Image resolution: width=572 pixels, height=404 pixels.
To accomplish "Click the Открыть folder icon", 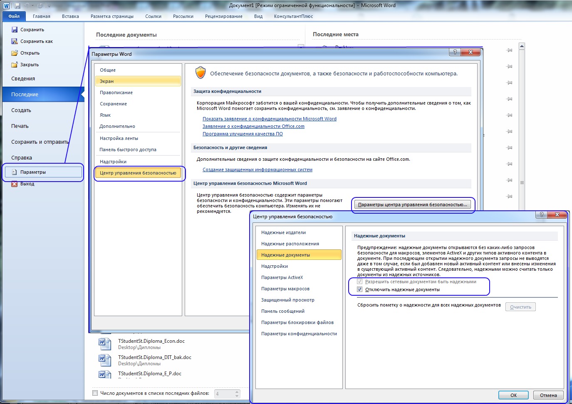I will tap(15, 53).
